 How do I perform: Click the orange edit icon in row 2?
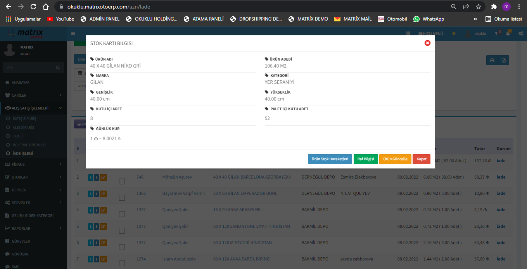click(x=103, y=177)
